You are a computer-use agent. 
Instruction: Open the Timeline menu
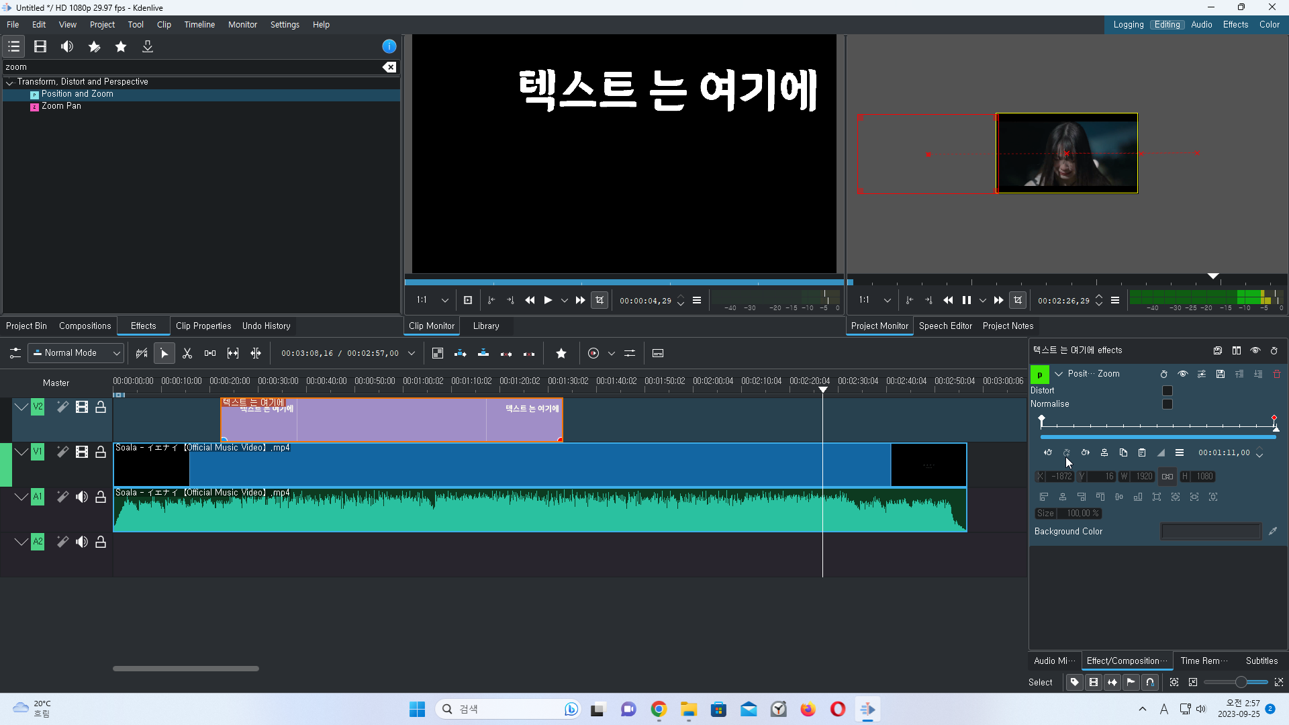[x=199, y=24]
